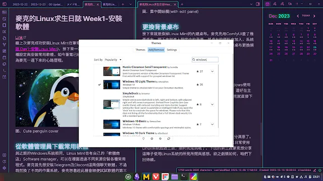Switch to Themes tab in Themes dialog

pyautogui.click(x=140, y=50)
